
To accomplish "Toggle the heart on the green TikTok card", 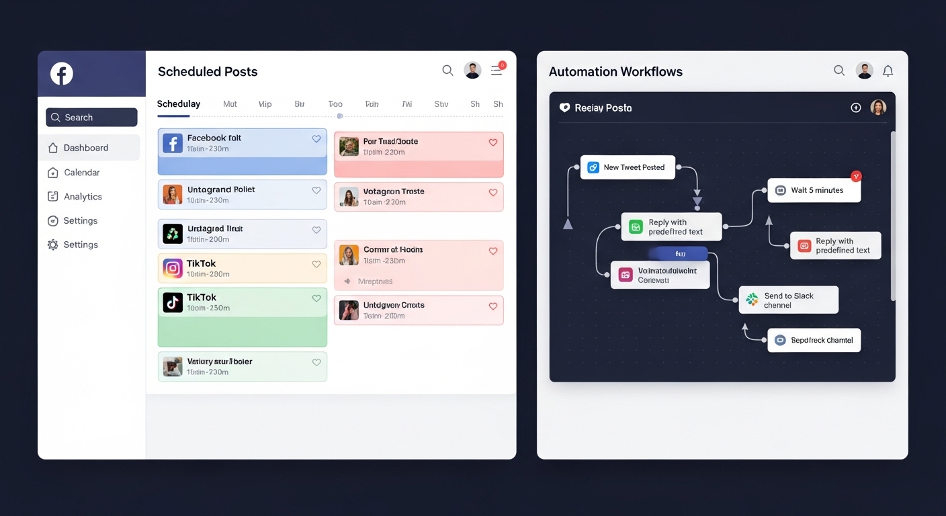I will pyautogui.click(x=316, y=298).
